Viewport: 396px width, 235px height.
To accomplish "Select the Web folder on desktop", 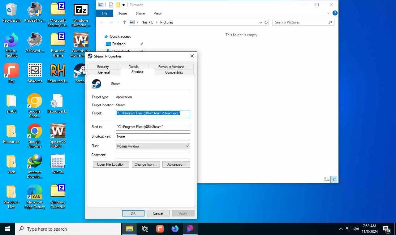I will pos(11,164).
